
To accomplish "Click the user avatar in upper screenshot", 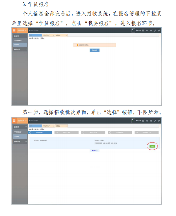I will point(133,30).
